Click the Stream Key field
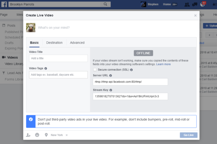Screen dimensions: 217x144 pos(130,96)
